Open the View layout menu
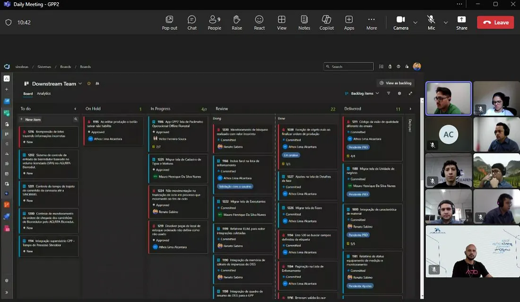This screenshot has width=520, height=302. [x=281, y=22]
